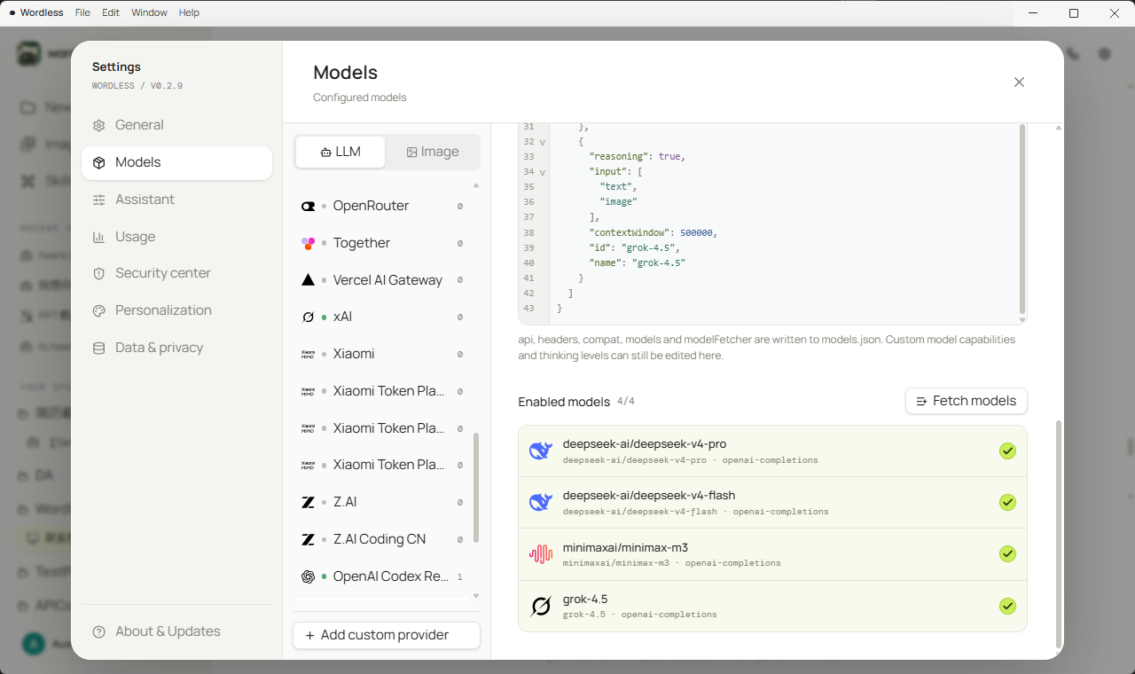This screenshot has width=1135, height=674.
Task: Click the minimaxai/minimax-m3 model name
Action: (x=625, y=547)
